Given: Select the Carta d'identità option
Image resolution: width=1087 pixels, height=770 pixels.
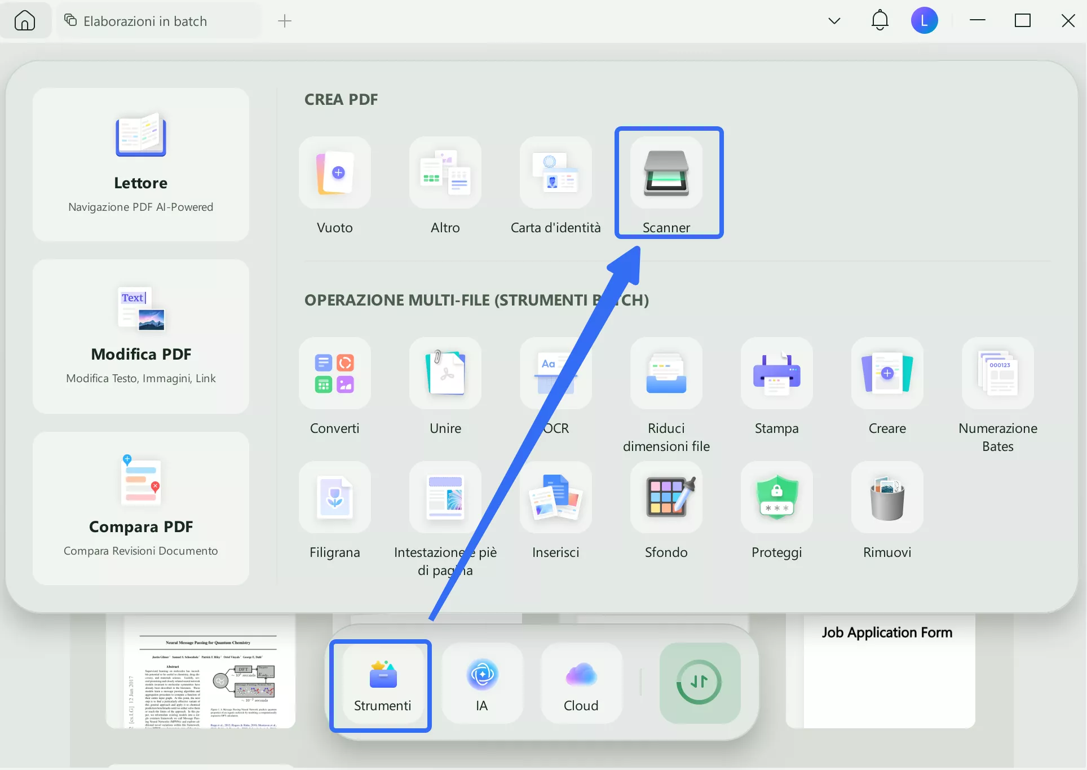Looking at the screenshot, I should [555, 174].
